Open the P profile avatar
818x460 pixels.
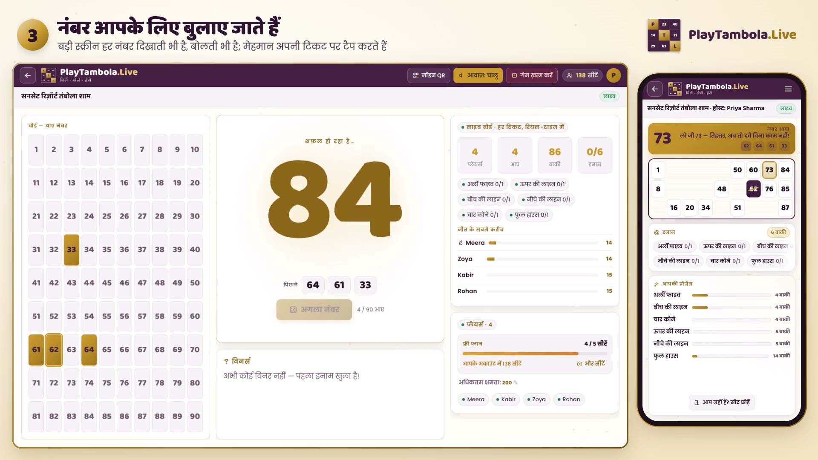[x=613, y=75]
